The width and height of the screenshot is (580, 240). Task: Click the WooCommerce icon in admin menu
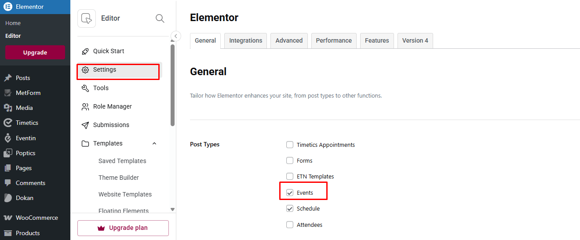pos(8,218)
